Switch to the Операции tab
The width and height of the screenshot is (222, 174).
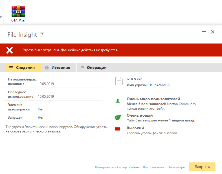pyautogui.click(x=95, y=68)
